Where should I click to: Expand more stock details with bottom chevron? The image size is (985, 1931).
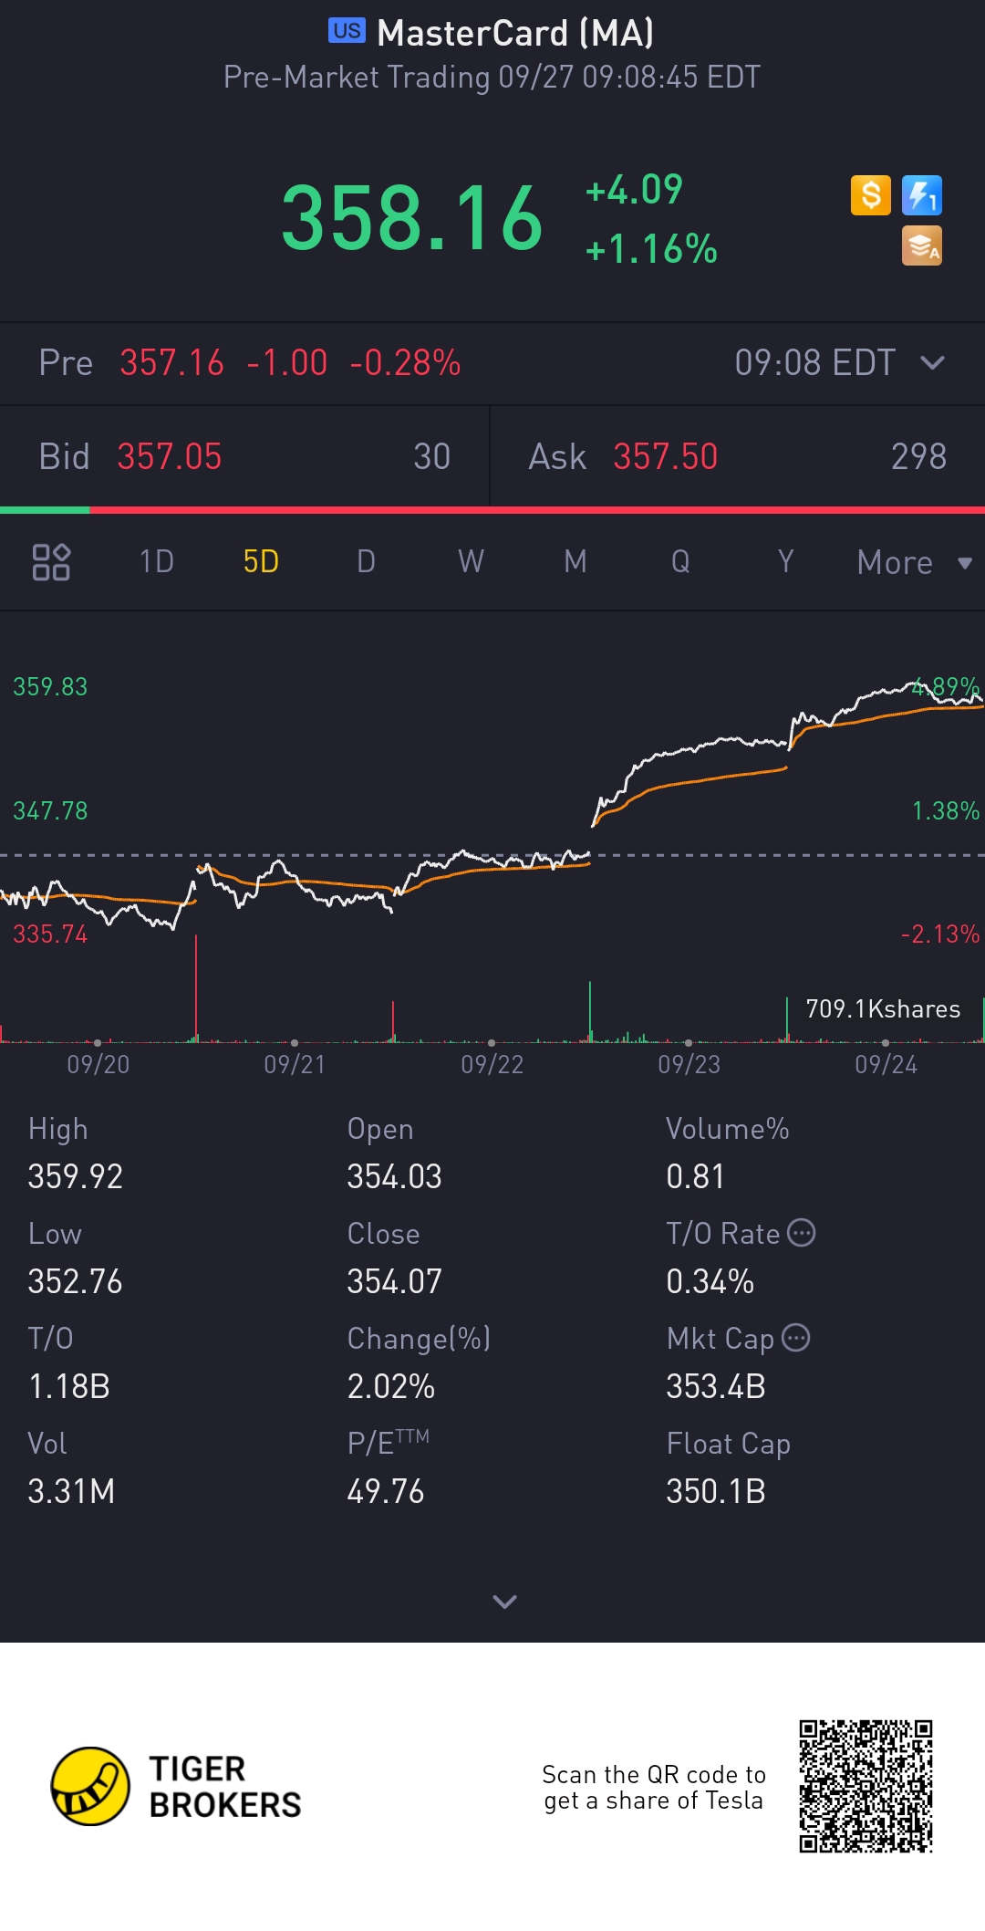(x=504, y=1602)
